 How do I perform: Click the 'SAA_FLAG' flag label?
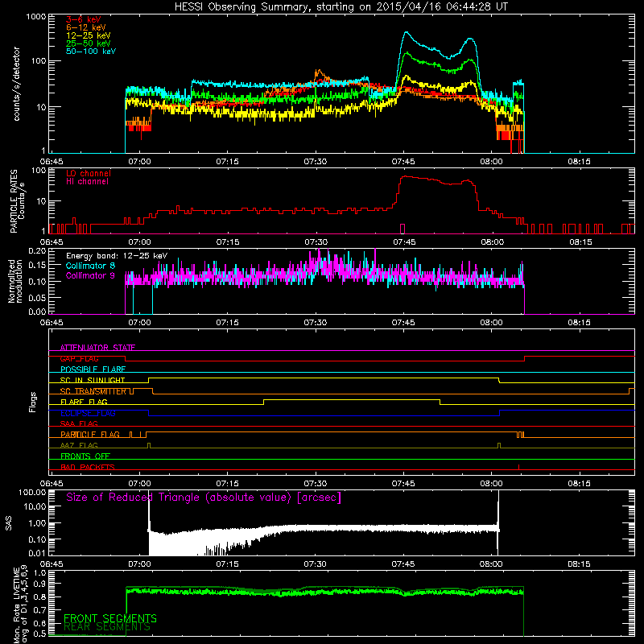[79, 423]
